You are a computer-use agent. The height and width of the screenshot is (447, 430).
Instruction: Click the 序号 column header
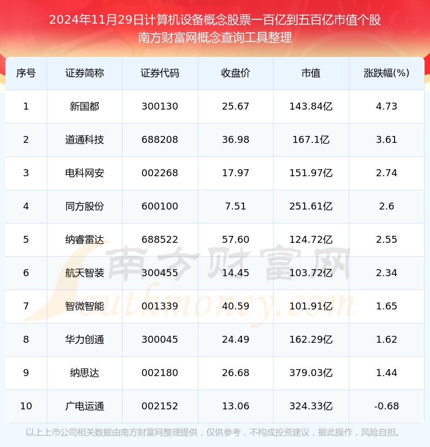click(26, 73)
